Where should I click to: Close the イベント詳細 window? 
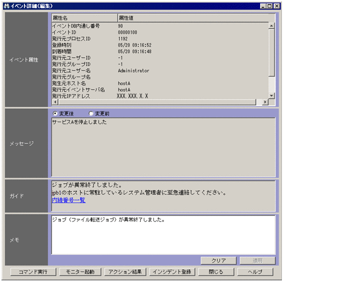point(277,6)
